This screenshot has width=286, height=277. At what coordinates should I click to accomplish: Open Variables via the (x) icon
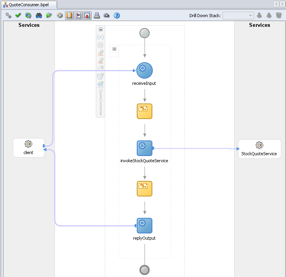click(101, 37)
